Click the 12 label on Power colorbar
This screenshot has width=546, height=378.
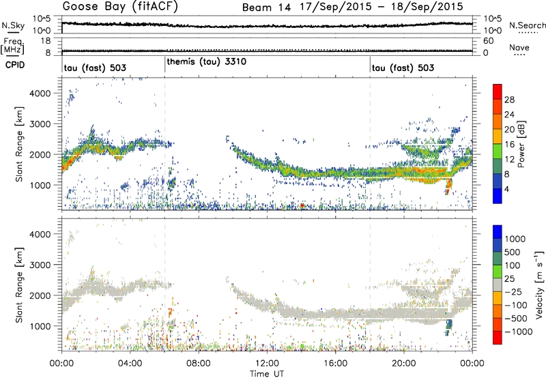(509, 160)
